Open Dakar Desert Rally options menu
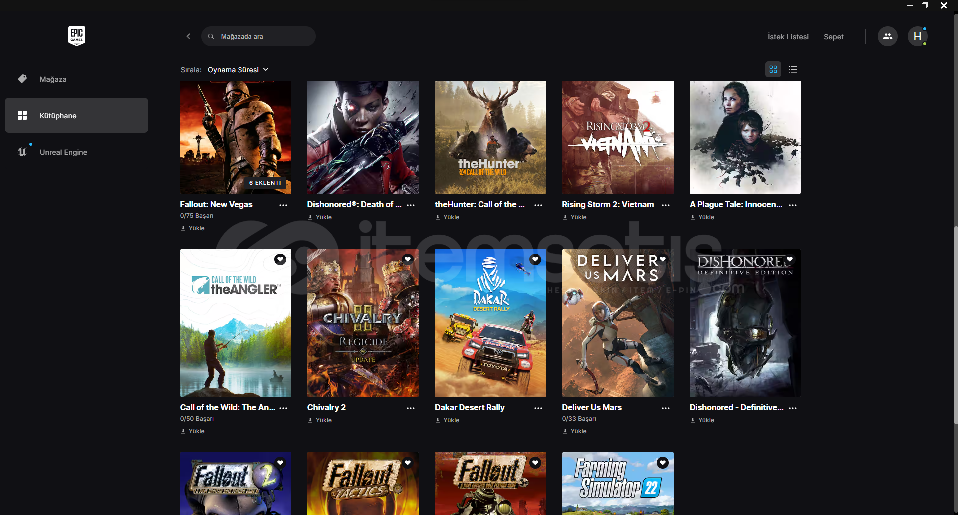 click(538, 408)
